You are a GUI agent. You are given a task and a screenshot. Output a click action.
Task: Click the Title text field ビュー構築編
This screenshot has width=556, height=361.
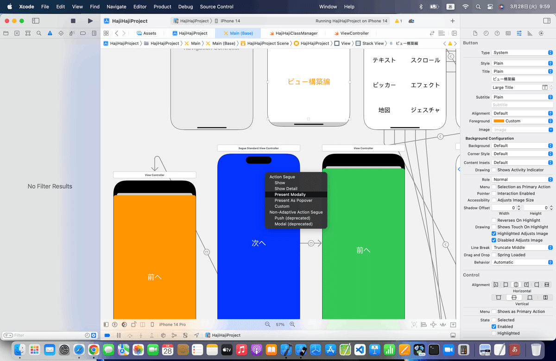pos(522,79)
